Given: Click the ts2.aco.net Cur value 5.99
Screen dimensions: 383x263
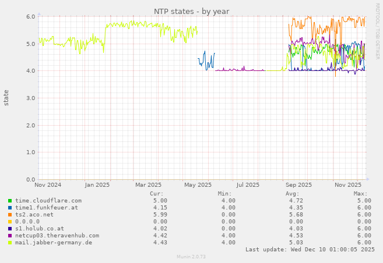Looking at the screenshot, I should tap(160, 215).
